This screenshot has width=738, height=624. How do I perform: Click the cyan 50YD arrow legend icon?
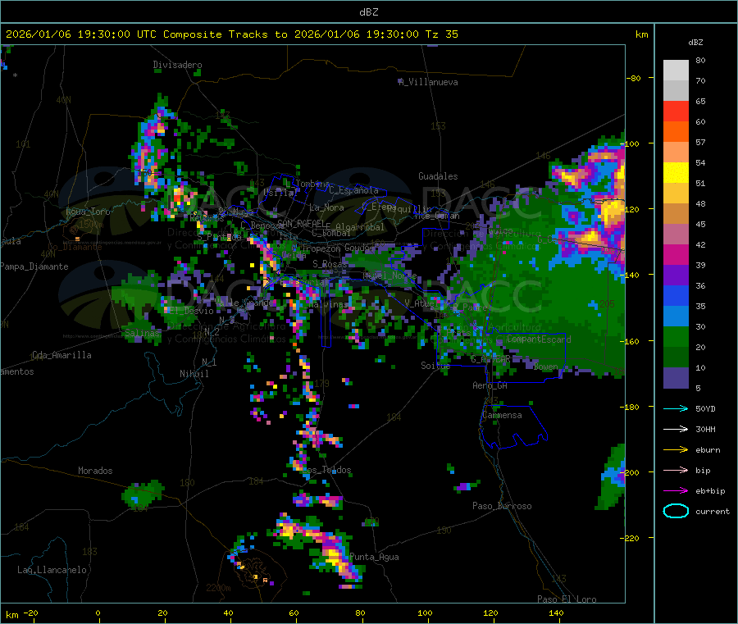(x=676, y=408)
